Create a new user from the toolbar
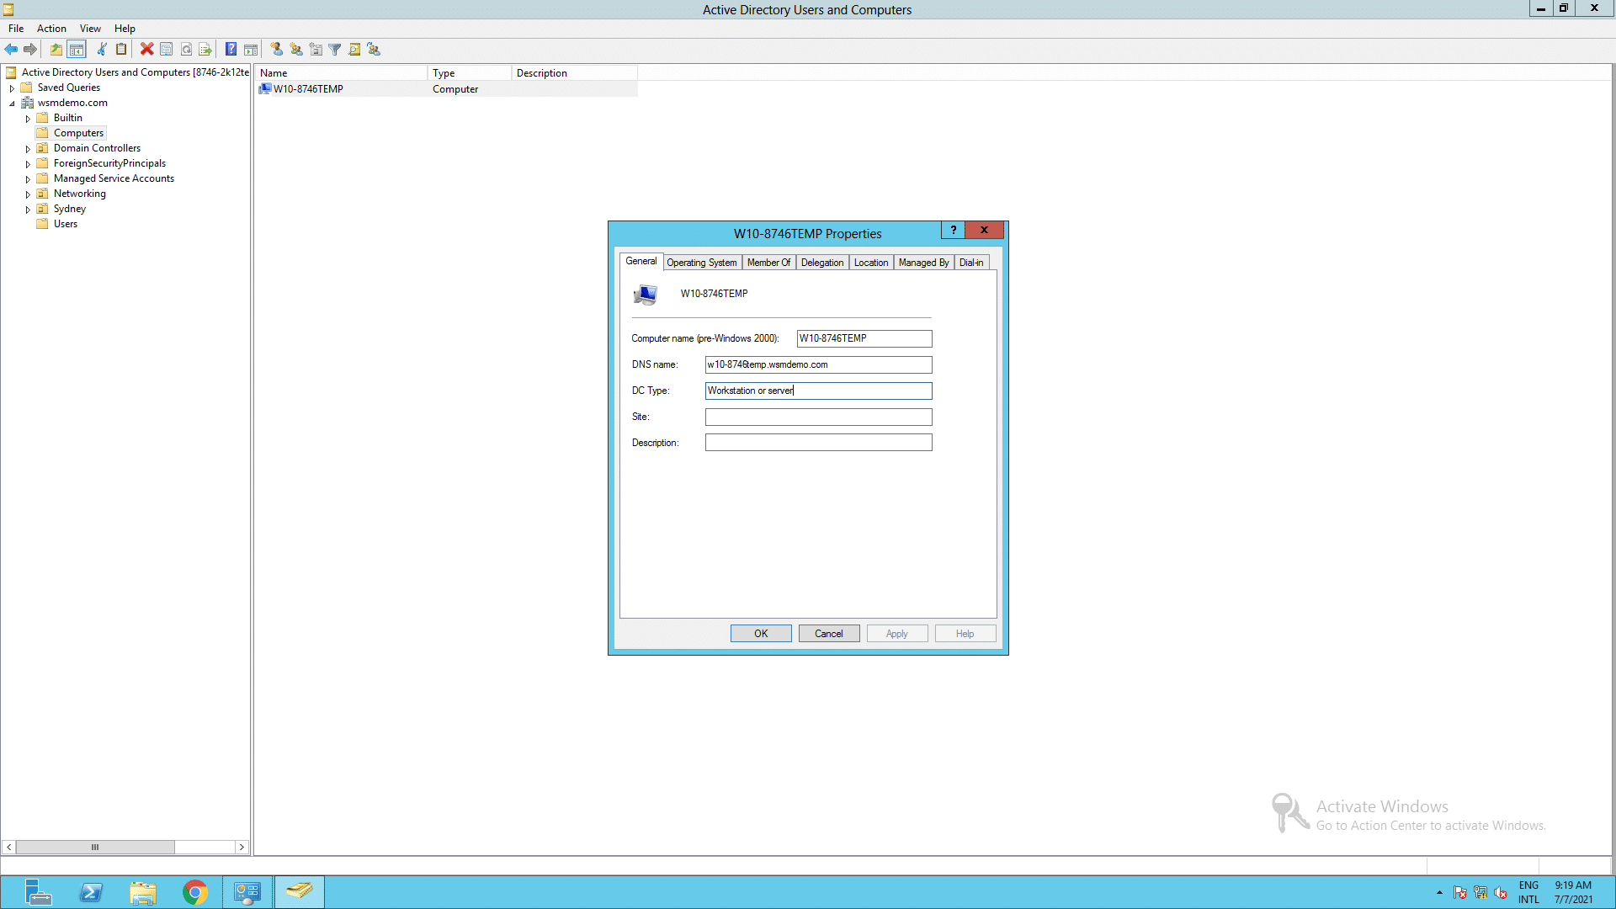 click(278, 50)
